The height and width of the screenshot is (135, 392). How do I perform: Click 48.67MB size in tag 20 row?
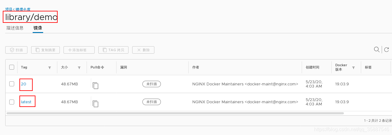69,84
